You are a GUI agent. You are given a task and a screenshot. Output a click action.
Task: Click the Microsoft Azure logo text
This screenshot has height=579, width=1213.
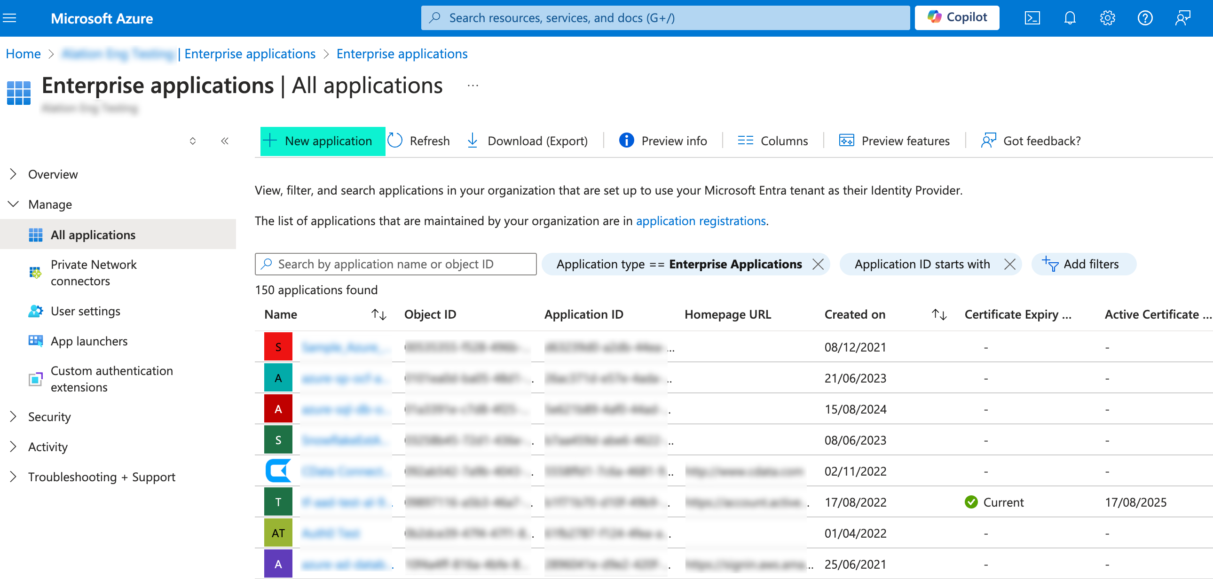(x=102, y=18)
